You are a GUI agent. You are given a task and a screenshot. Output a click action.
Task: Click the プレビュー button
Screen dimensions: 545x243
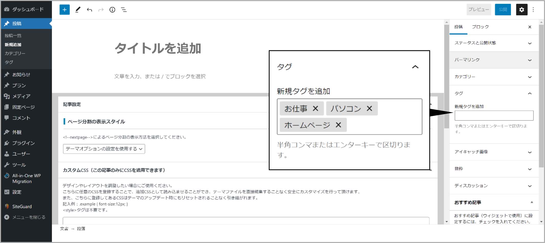[x=479, y=10]
